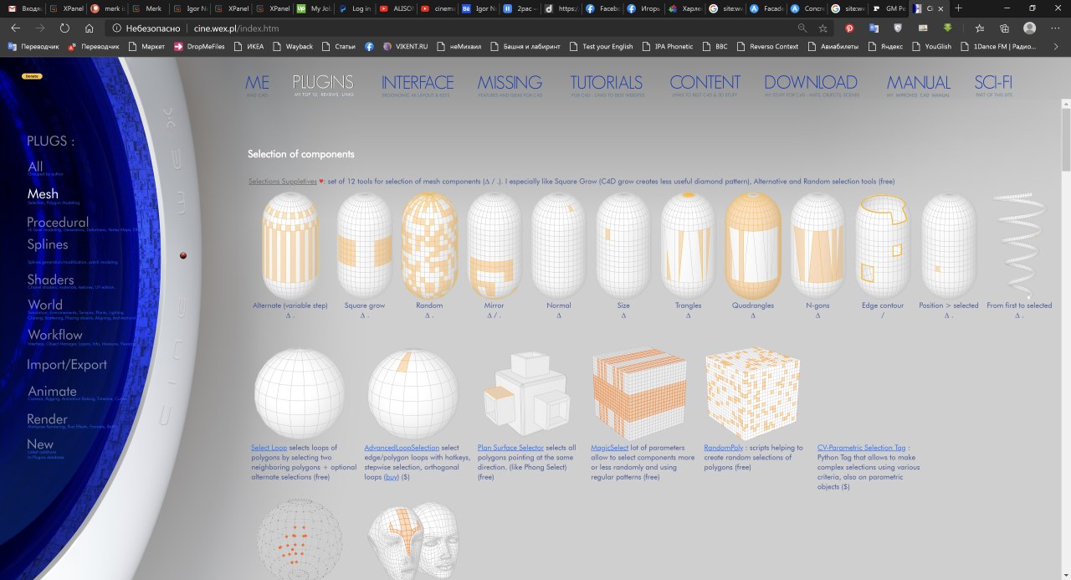Click the Quadrangles selection capsule image
Screen dimensions: 1071x580
point(753,246)
